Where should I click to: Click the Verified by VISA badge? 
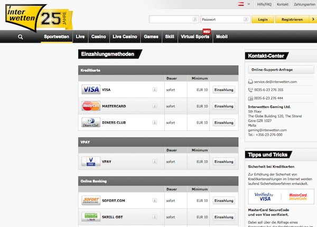point(264,197)
